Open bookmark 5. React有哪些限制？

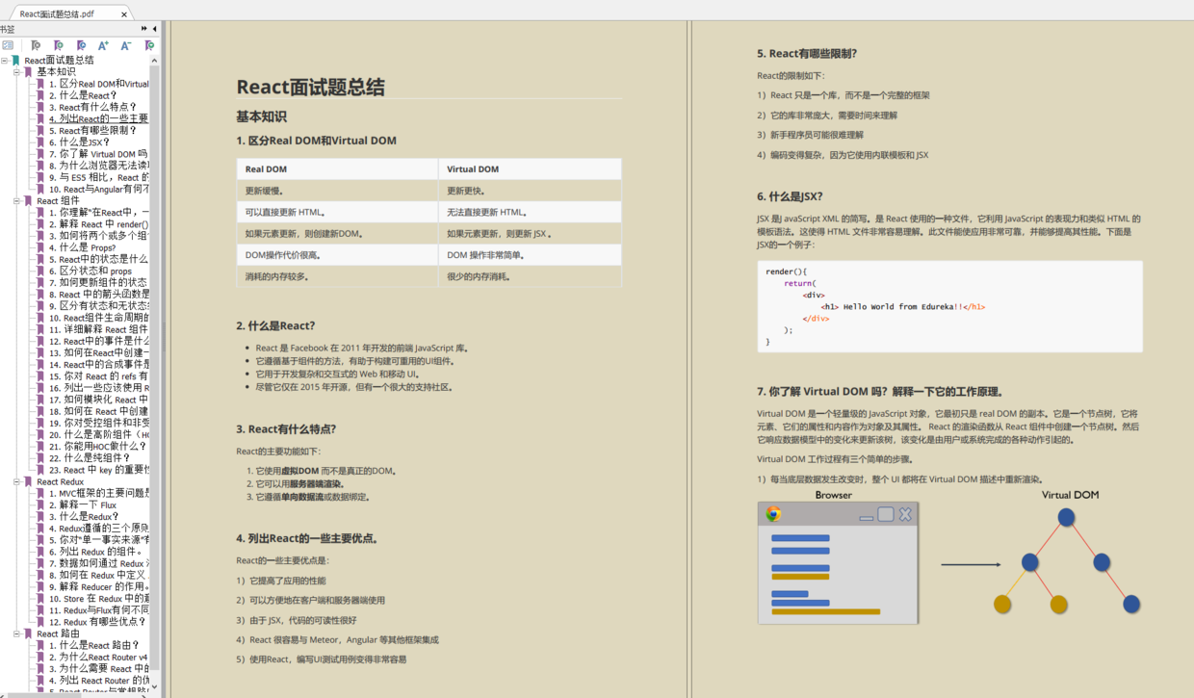click(x=92, y=130)
